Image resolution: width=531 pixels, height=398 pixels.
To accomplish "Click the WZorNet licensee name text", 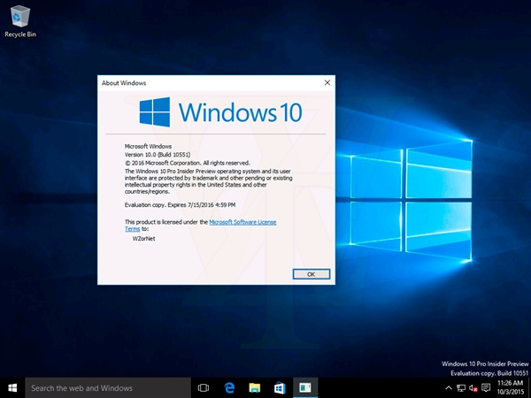I will [144, 240].
